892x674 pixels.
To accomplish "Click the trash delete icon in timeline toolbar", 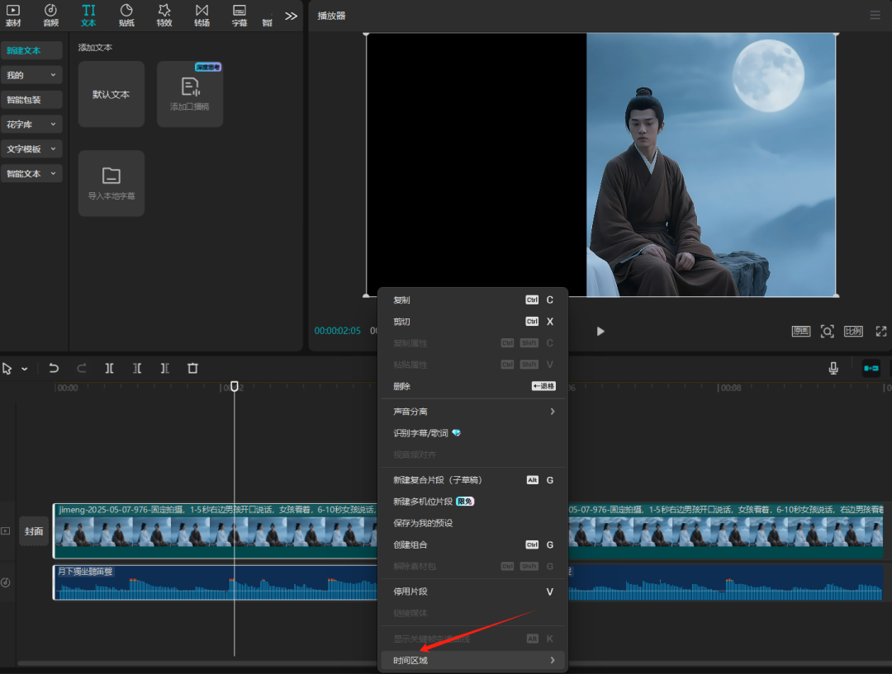I will (192, 369).
